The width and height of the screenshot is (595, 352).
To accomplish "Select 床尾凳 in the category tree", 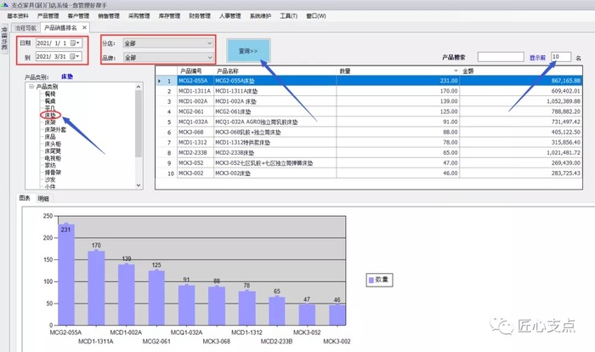I will 53,151.
